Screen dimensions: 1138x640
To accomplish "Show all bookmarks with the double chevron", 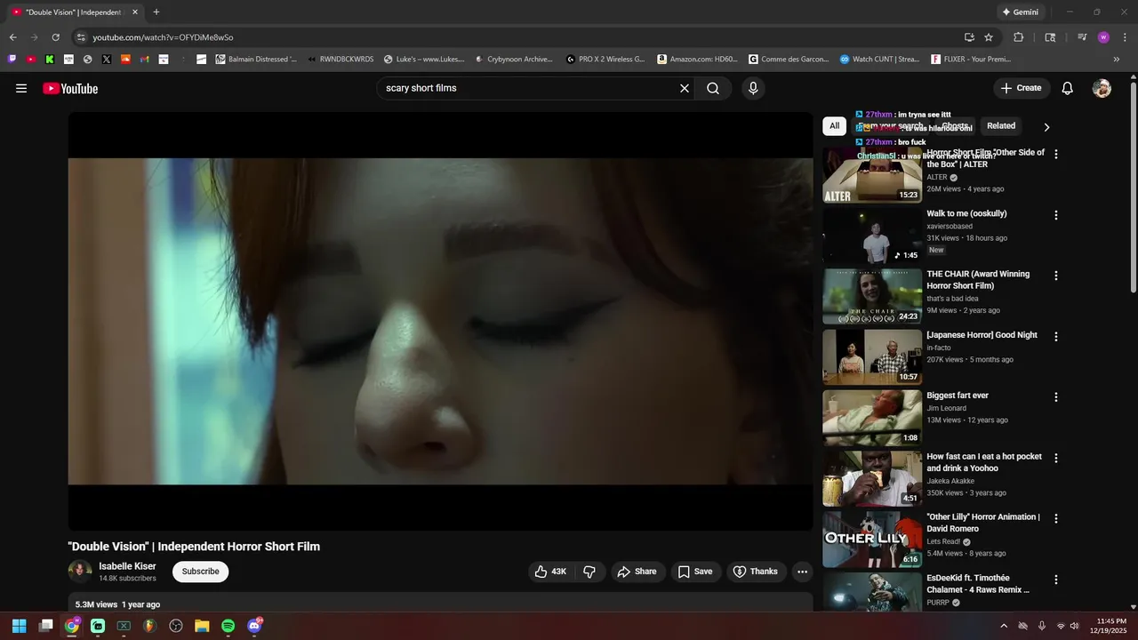I will (1117, 59).
